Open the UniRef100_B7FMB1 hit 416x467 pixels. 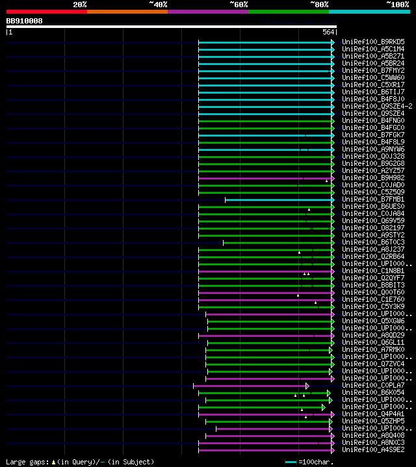[373, 199]
